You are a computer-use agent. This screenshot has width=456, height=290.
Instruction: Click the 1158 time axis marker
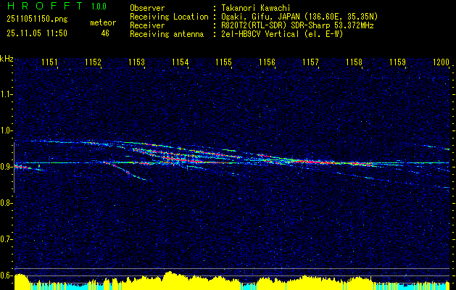tap(355, 62)
